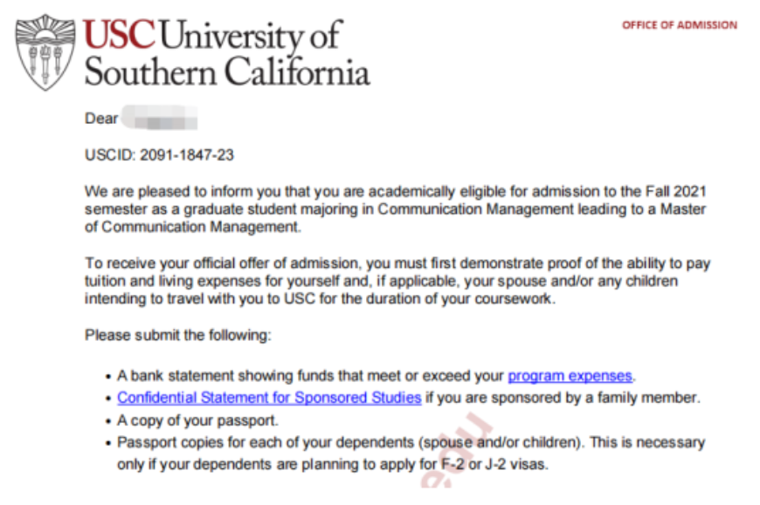Image resolution: width=760 pixels, height=505 pixels.
Task: Open the program expenses link
Action: tap(570, 376)
